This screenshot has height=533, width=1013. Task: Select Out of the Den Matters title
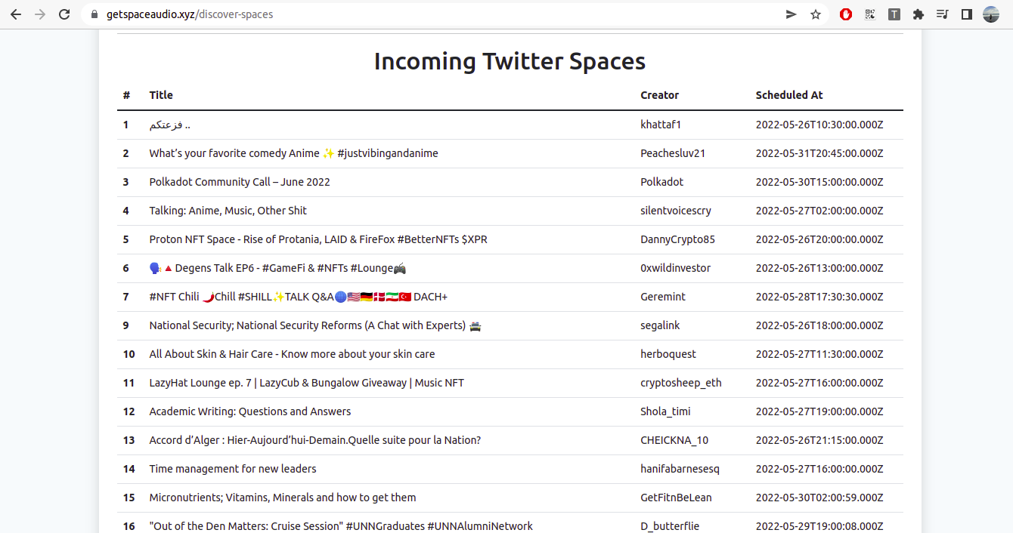pyautogui.click(x=341, y=526)
